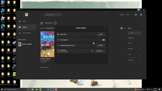Open Roblox Player desktop shortcut
The height and width of the screenshot is (91, 162).
(x=3, y=20)
